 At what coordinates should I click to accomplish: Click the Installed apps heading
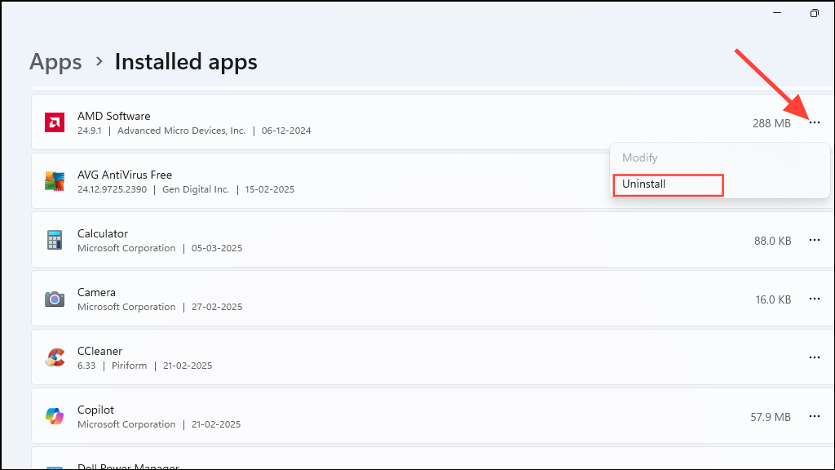(186, 62)
